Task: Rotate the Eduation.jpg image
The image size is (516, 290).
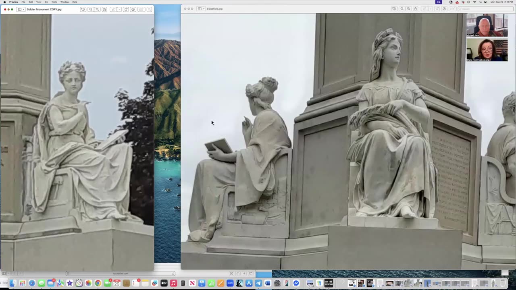Action: [x=437, y=8]
